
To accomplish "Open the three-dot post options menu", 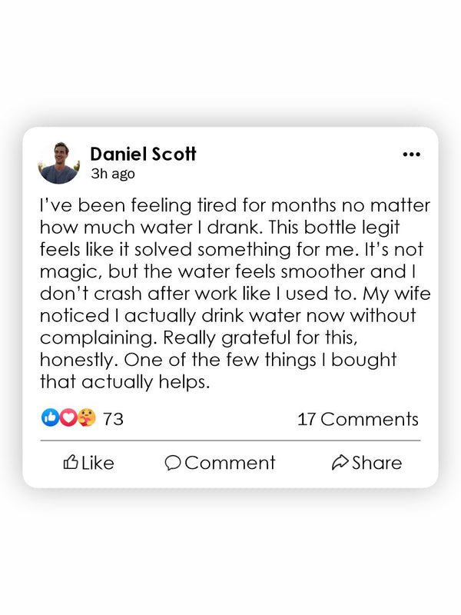I will [x=412, y=155].
